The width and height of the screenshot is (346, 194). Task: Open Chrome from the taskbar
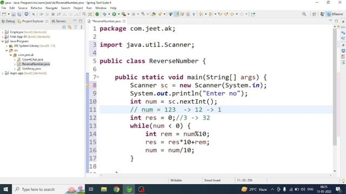117,189
